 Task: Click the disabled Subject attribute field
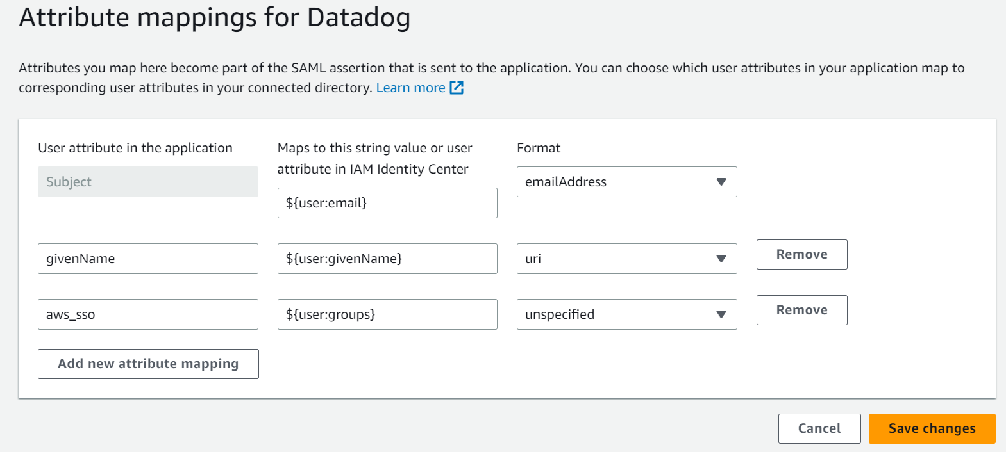coord(147,182)
